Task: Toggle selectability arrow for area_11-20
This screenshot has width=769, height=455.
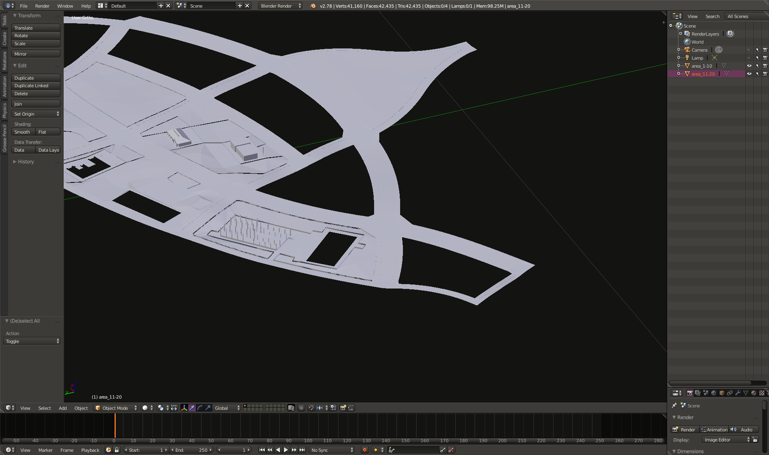Action: click(757, 74)
